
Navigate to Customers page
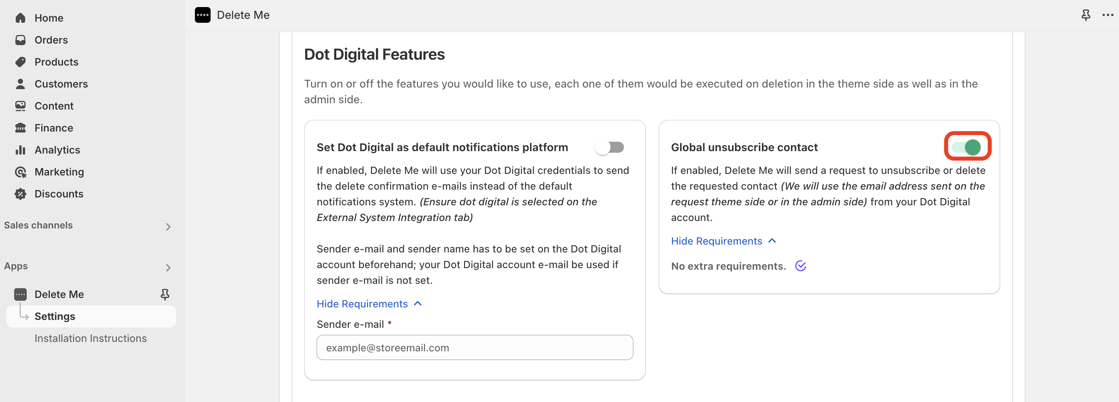click(x=61, y=84)
